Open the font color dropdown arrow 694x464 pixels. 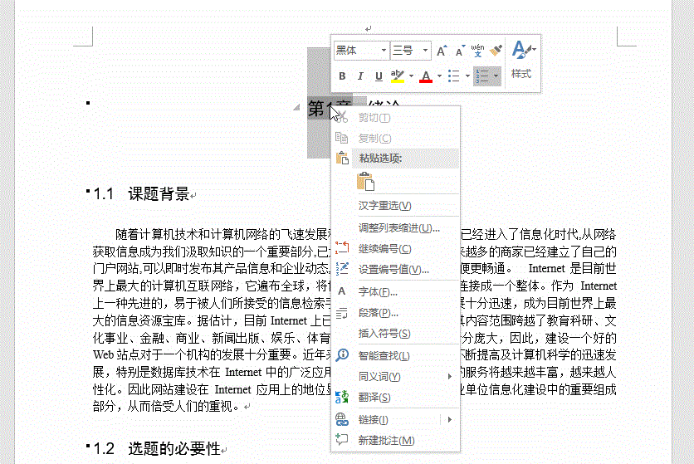(x=439, y=76)
